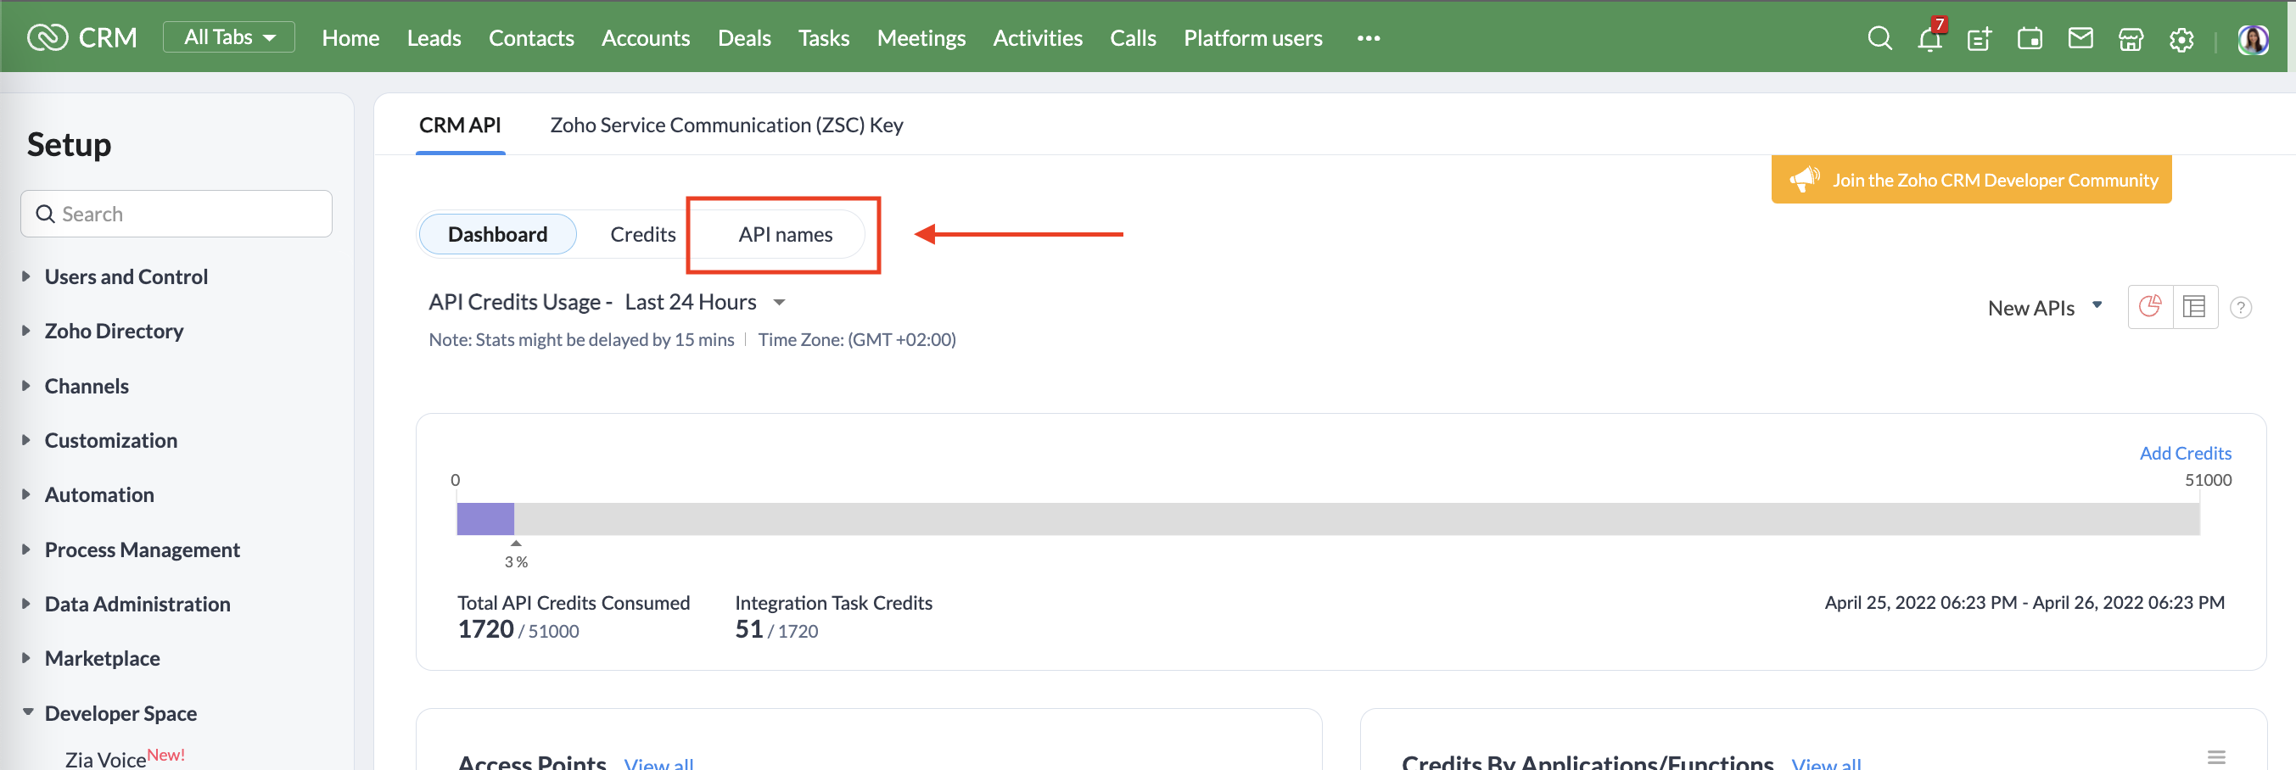Image resolution: width=2296 pixels, height=770 pixels.
Task: Click the user profile avatar
Action: (x=2253, y=39)
